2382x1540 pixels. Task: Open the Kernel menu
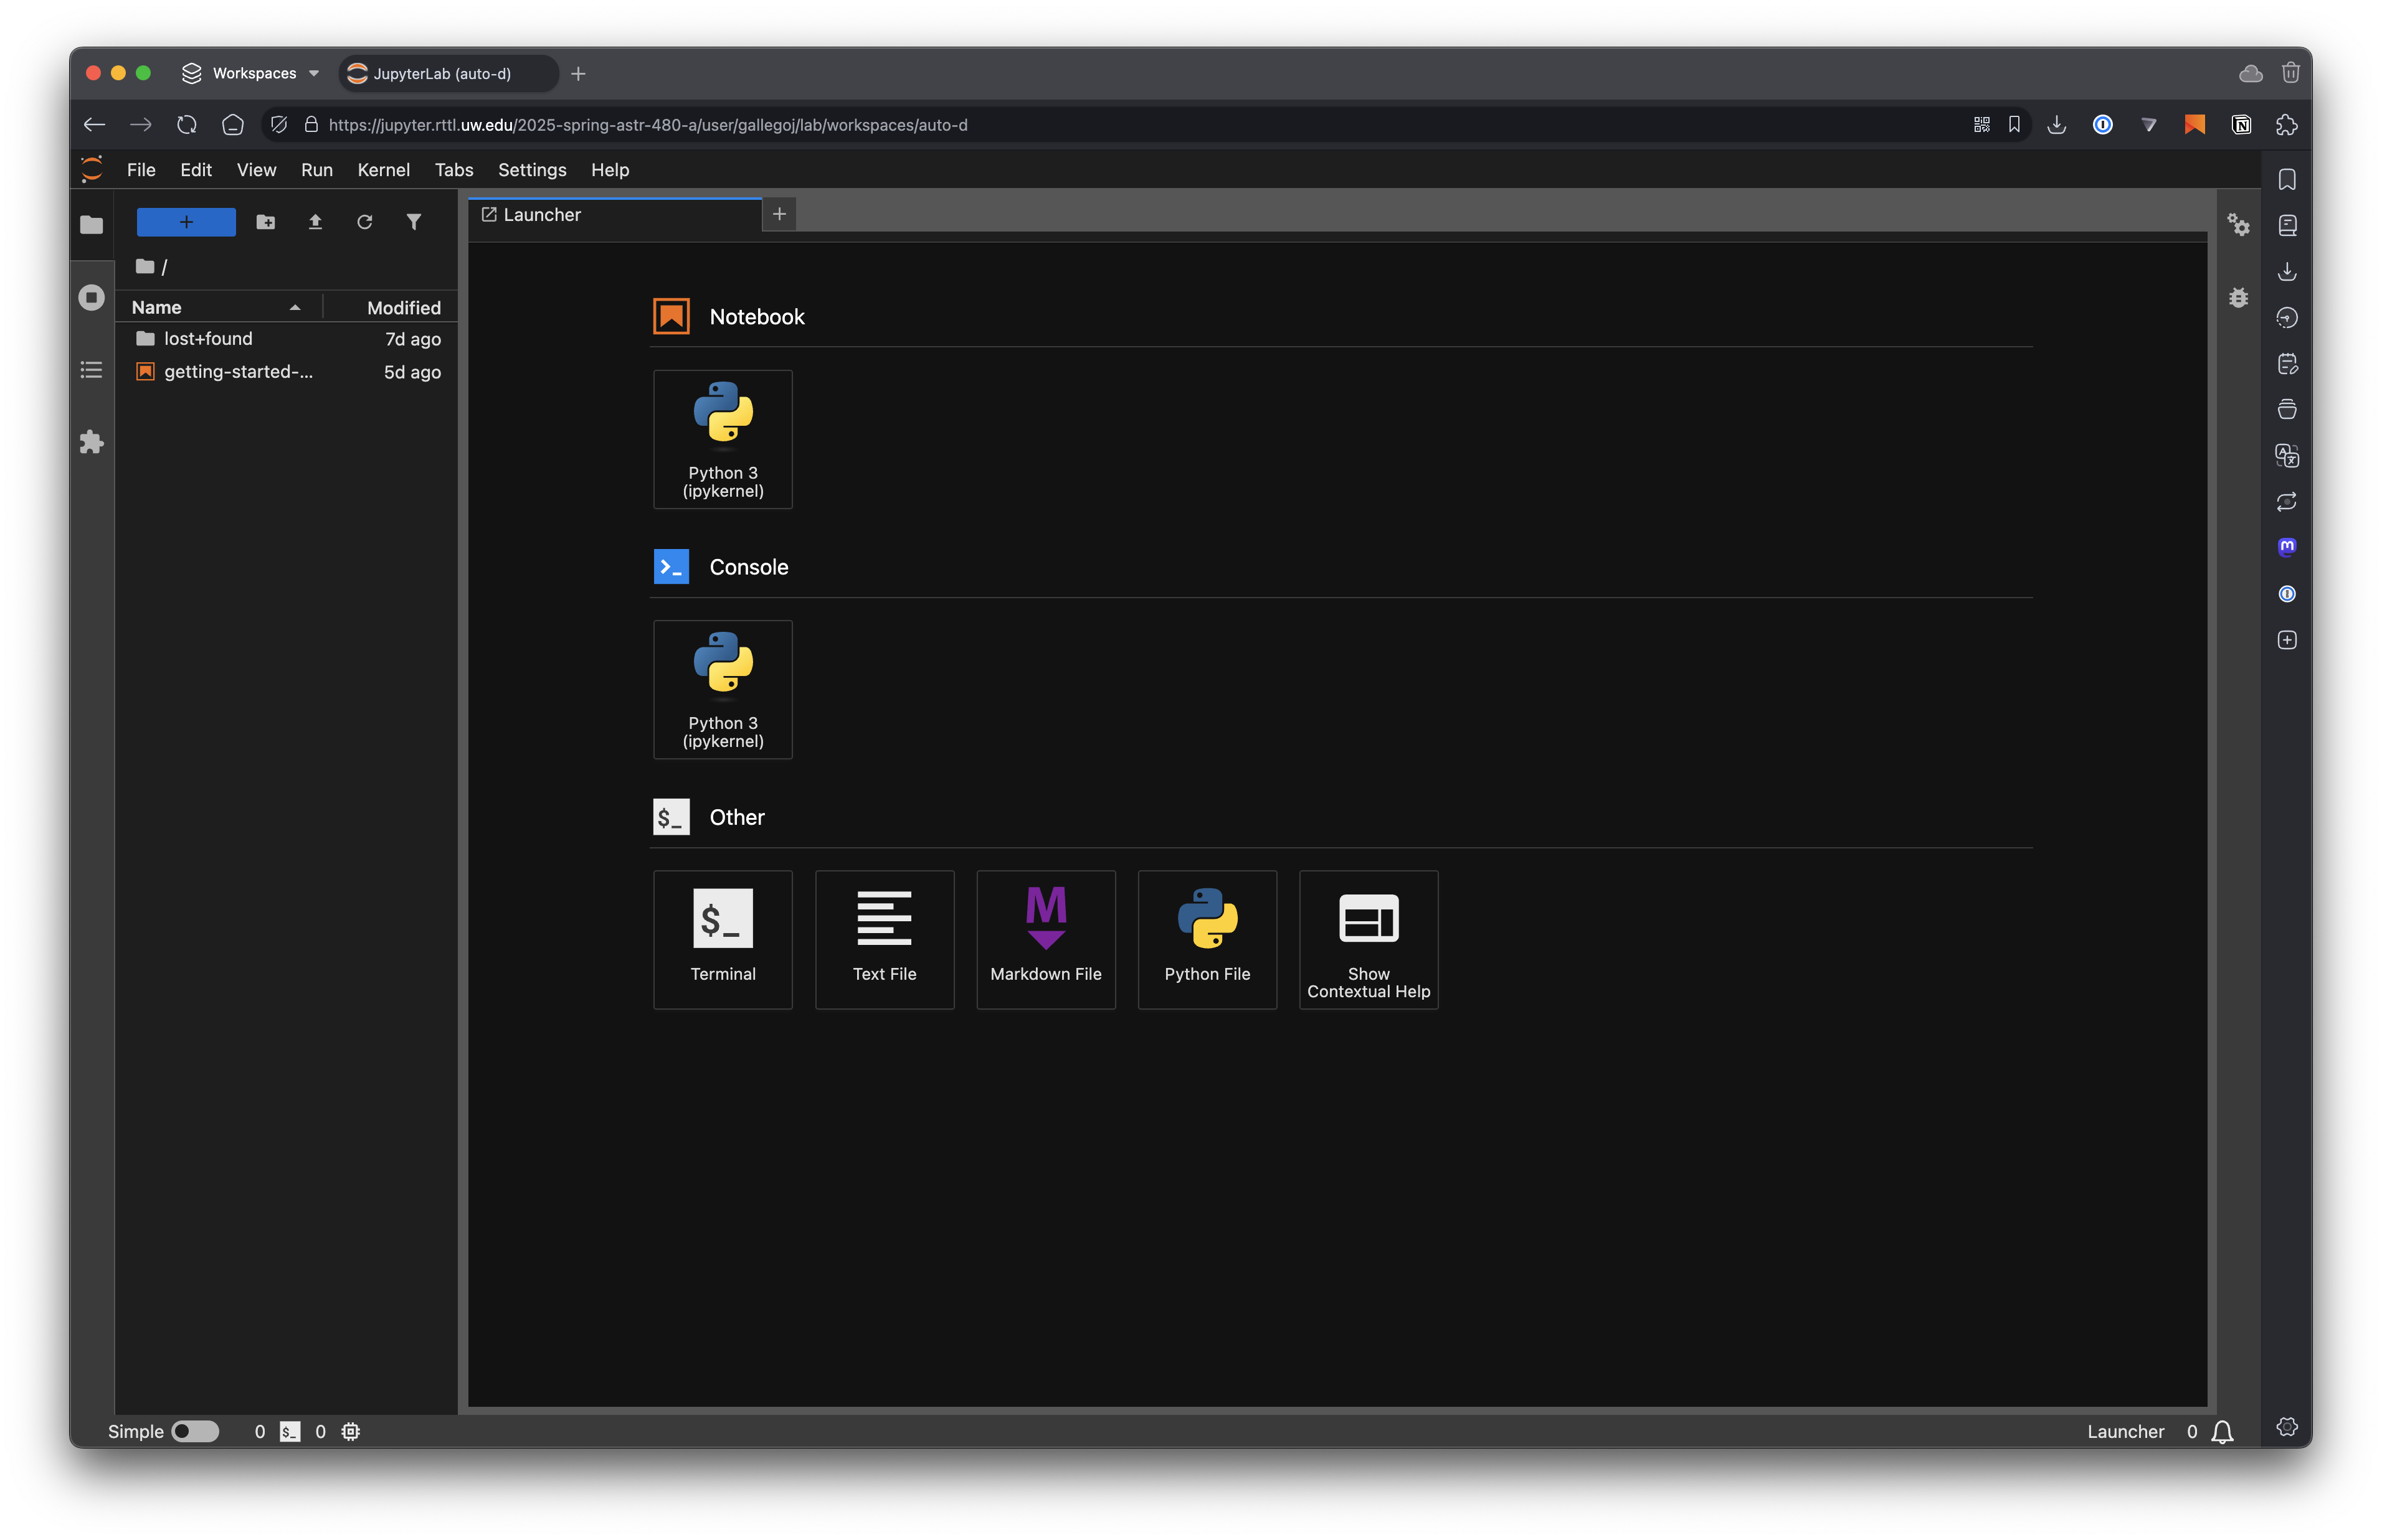pos(383,170)
